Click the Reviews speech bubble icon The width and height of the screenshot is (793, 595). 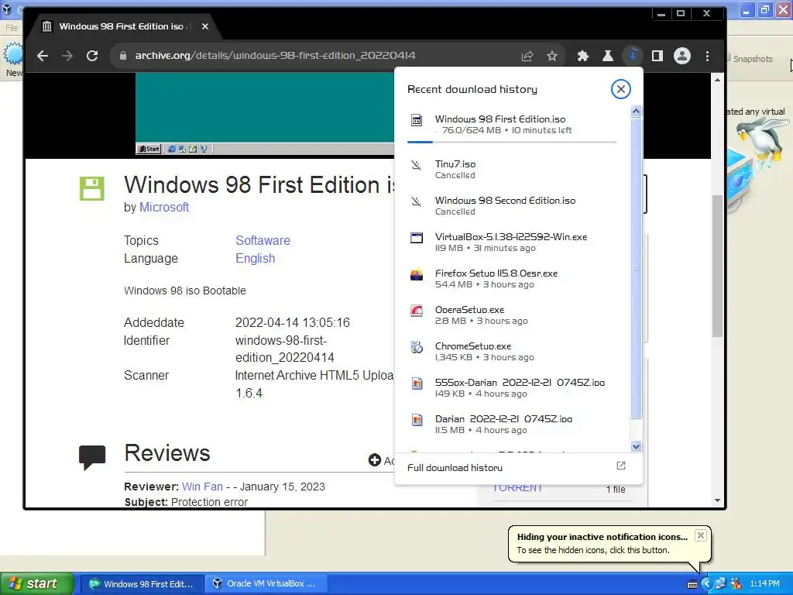coord(92,457)
